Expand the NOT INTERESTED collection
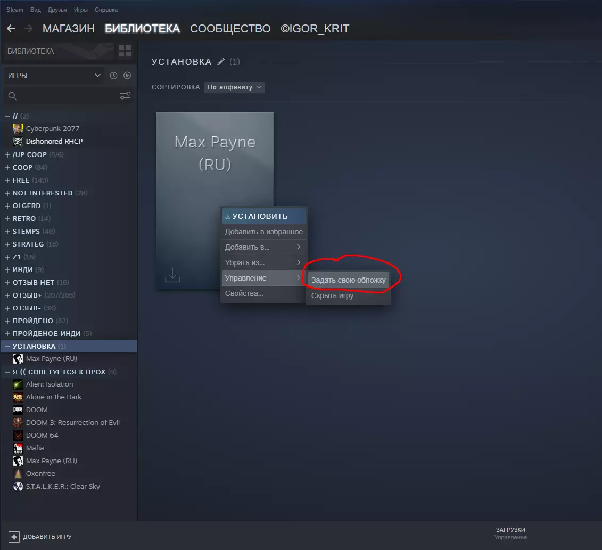This screenshot has height=550, width=602. coord(7,193)
